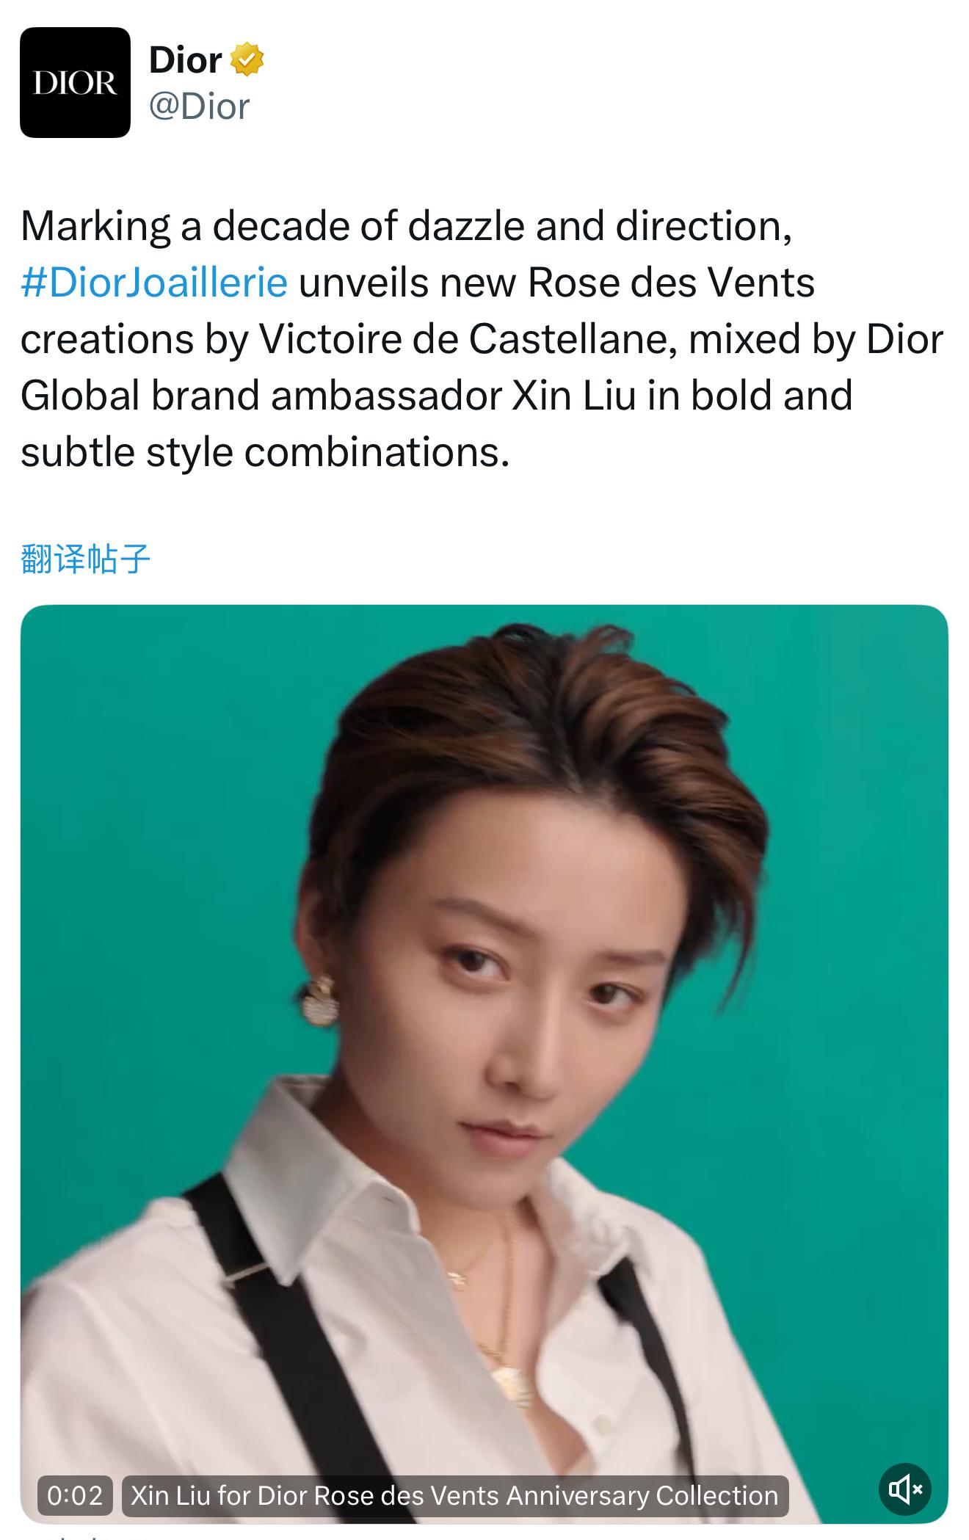Image resolution: width=969 pixels, height=1540 pixels.
Task: Unmute the video using the speaker icon
Action: tap(904, 1489)
